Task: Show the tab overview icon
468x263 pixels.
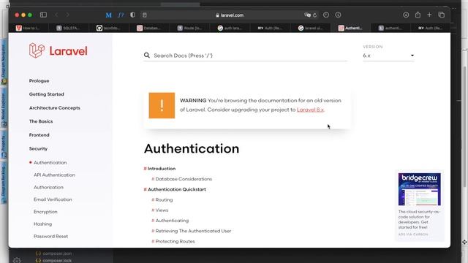Action: 442,15
